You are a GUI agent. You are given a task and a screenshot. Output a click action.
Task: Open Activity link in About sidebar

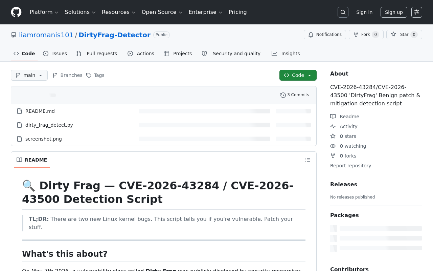344,126
